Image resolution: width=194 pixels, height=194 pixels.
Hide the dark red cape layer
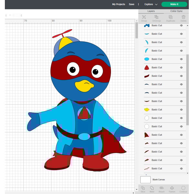click(x=181, y=135)
